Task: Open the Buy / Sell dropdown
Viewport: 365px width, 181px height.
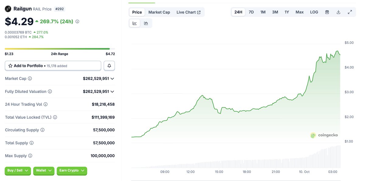Action: pyautogui.click(x=18, y=171)
